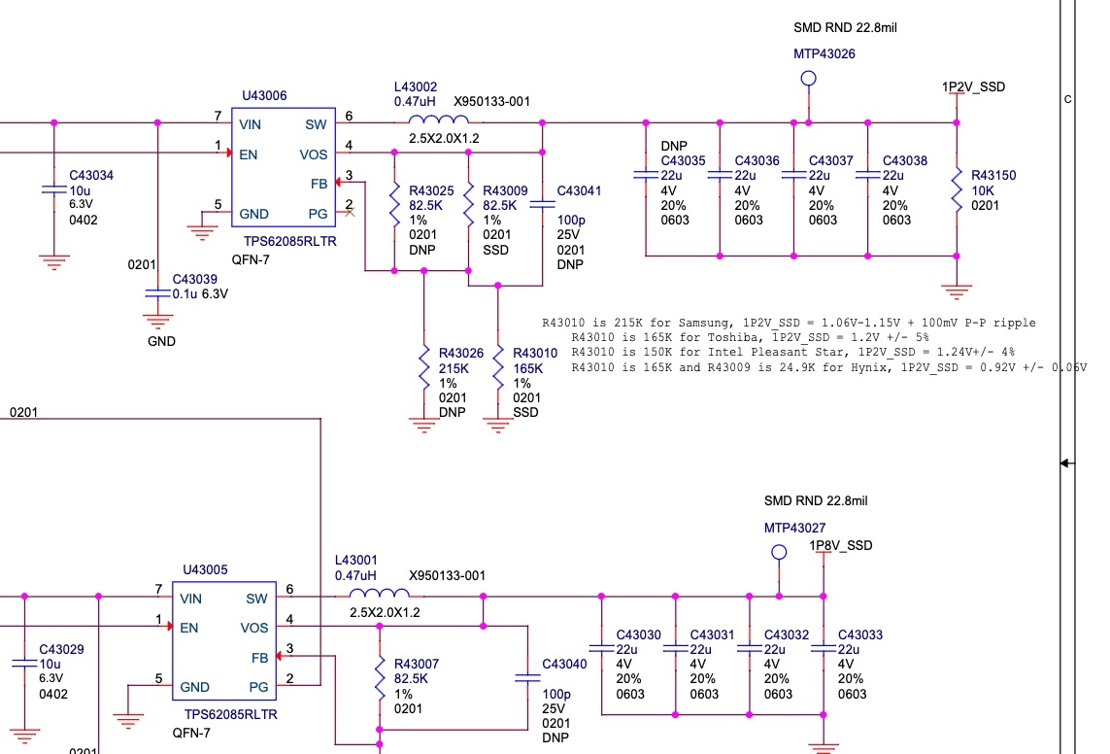The image size is (1110, 754).
Task: Select capacitor C43037 symbol
Action: [x=793, y=175]
